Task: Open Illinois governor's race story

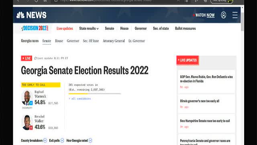Action: [x=200, y=101]
